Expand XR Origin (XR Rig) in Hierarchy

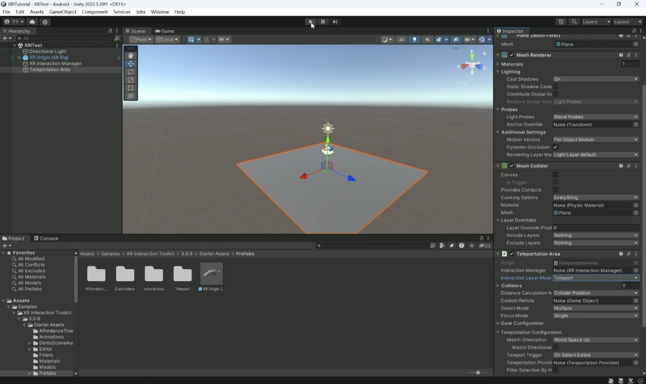tap(20, 57)
